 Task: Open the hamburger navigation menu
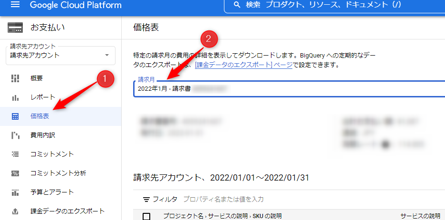tap(15, 5)
